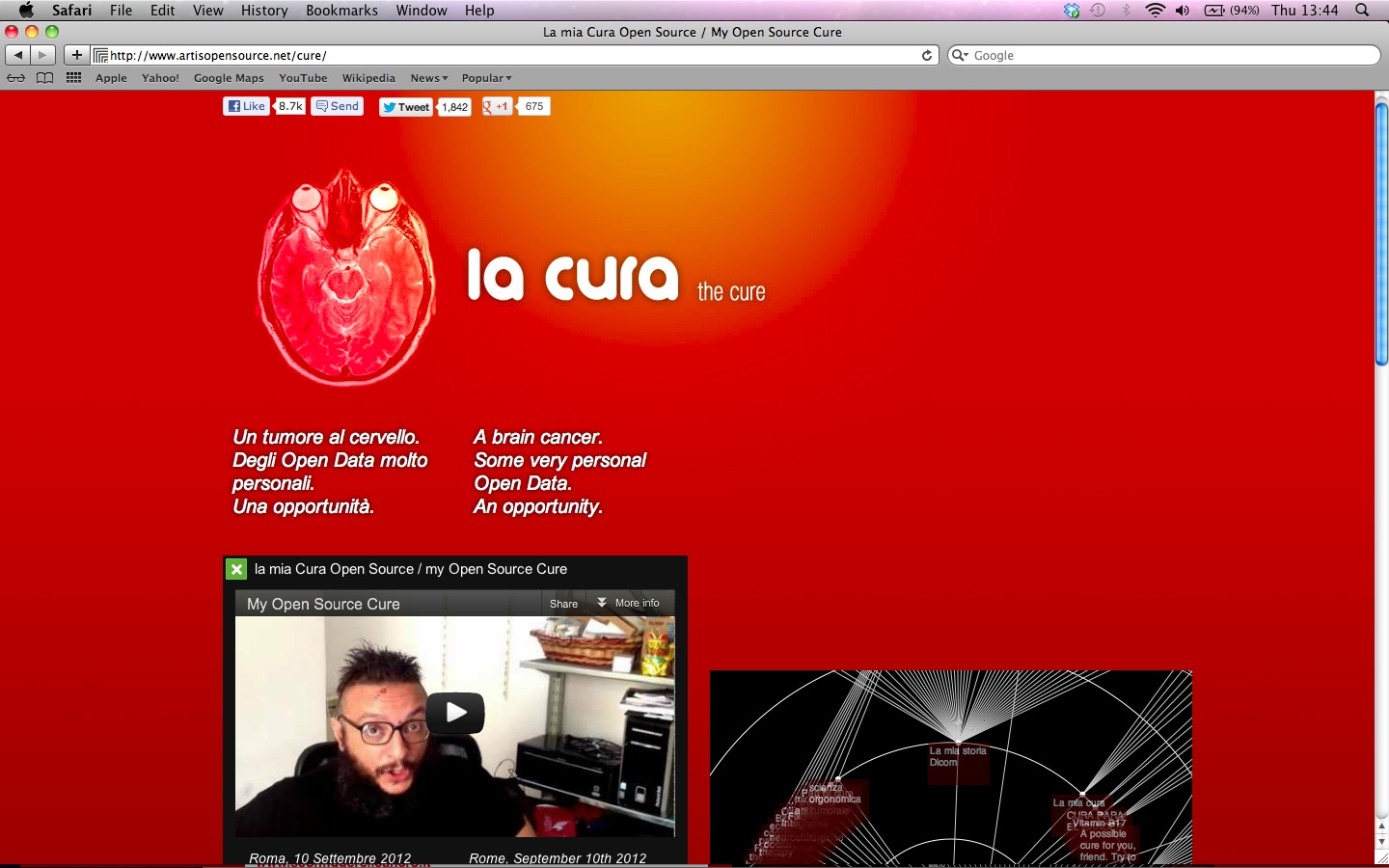The width and height of the screenshot is (1389, 868).
Task: Click the 675 plus-one count
Action: pos(534,106)
